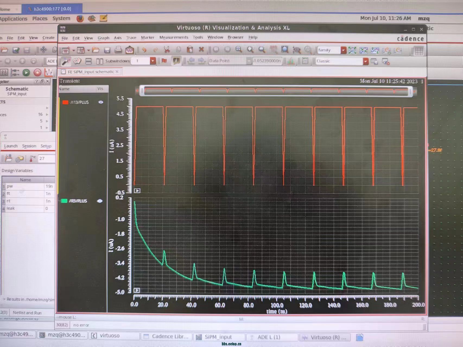Open the Measurements menu
This screenshot has height=347, width=463.
click(x=174, y=37)
